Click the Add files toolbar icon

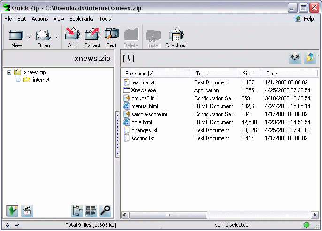(x=72, y=37)
